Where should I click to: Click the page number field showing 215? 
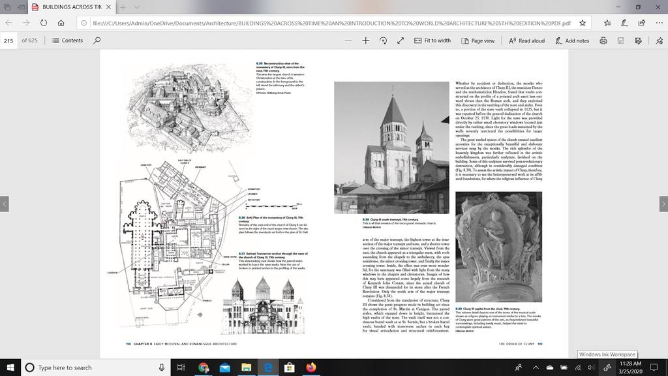point(8,40)
